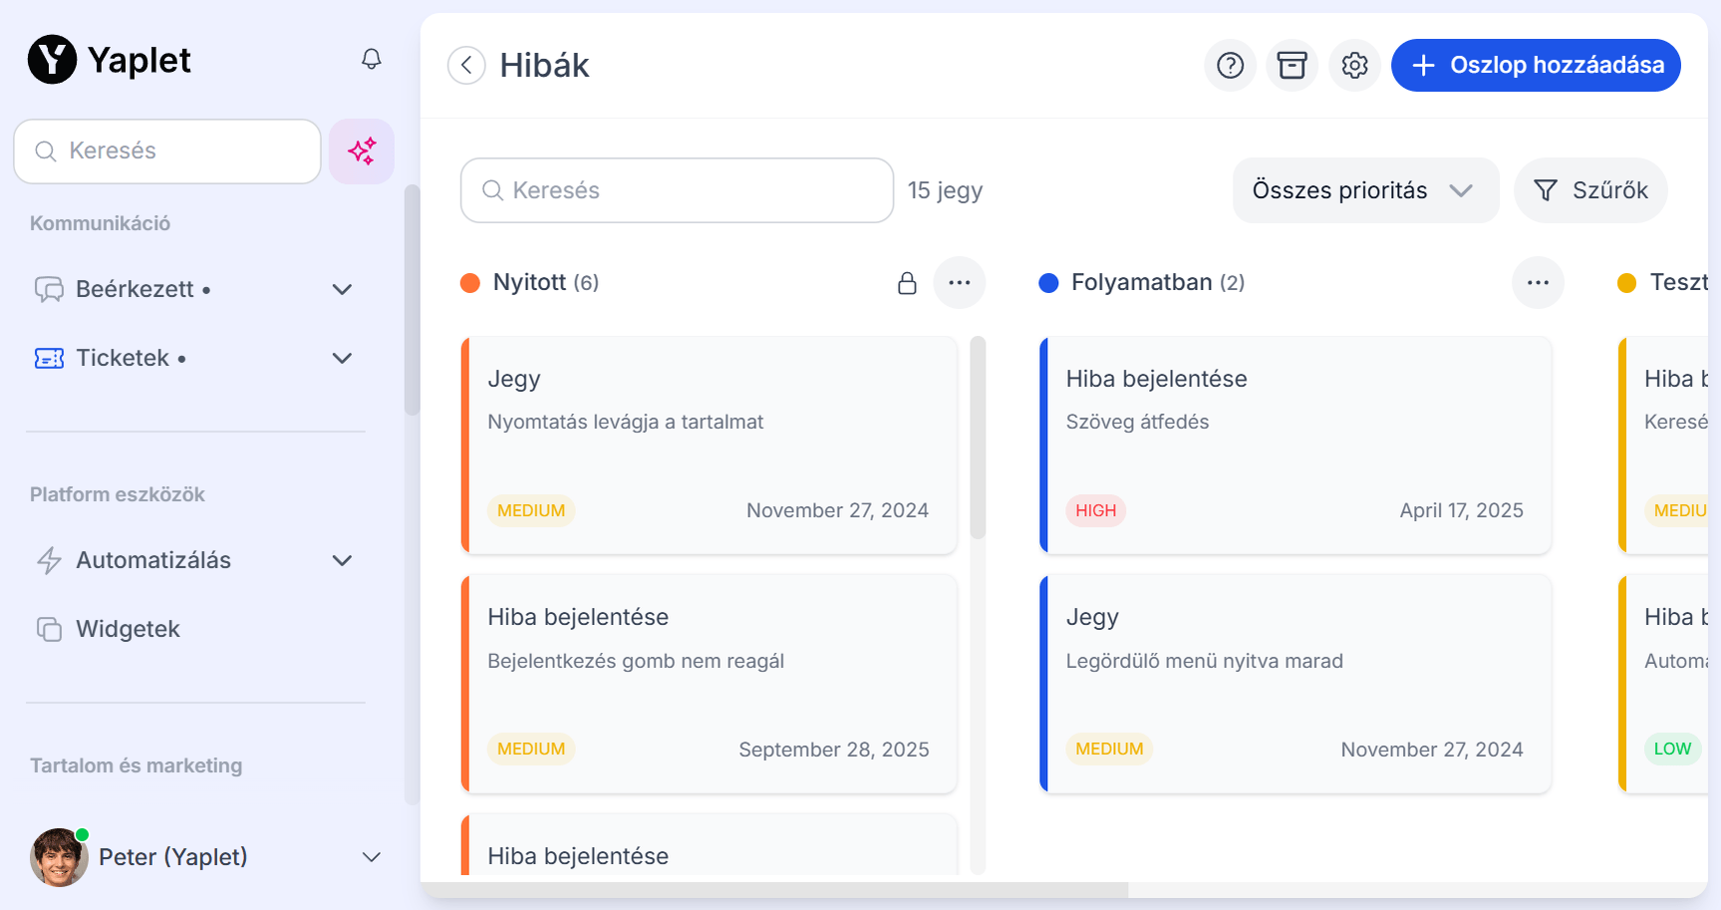Screen dimensions: 1721x910
Task: Open the archive box icon
Action: (1291, 66)
